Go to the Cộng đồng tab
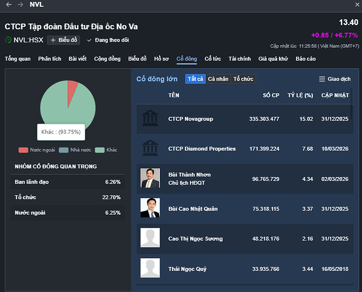Viewport: 362px width, 292px height. click(108, 59)
